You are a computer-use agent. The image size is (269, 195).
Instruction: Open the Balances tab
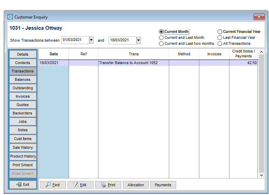tap(23, 79)
